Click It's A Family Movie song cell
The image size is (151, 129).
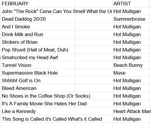[19, 104]
